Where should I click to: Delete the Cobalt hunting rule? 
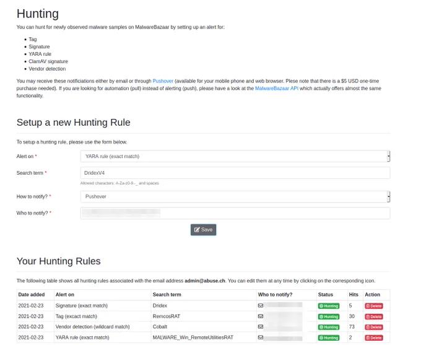coord(374,327)
